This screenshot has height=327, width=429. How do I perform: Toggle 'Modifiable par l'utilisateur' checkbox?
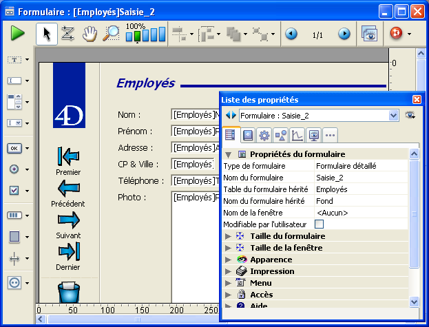[319, 224]
